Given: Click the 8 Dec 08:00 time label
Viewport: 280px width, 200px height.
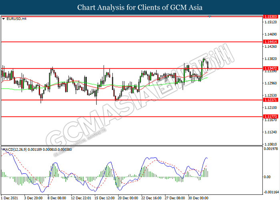Looking at the screenshot, I should (x=57, y=198).
